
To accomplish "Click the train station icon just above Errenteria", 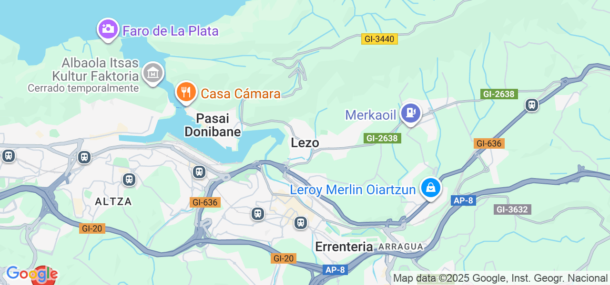I will click(x=301, y=222).
